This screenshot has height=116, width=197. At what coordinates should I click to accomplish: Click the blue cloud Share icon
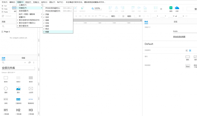tap(177, 8)
